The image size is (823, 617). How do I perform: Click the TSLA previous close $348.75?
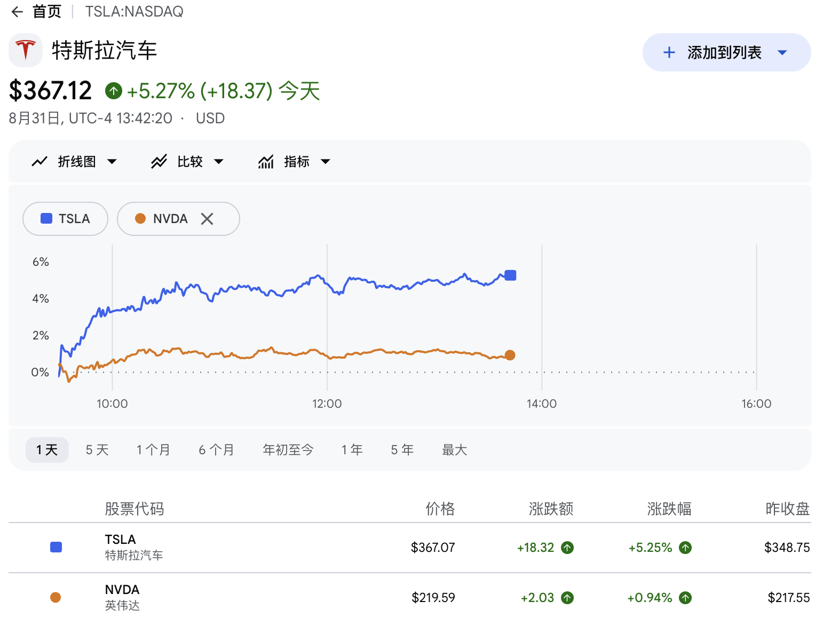click(x=787, y=548)
